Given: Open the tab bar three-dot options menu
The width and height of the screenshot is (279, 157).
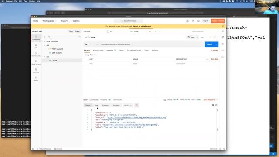Looking at the screenshot, I should pos(160,31).
